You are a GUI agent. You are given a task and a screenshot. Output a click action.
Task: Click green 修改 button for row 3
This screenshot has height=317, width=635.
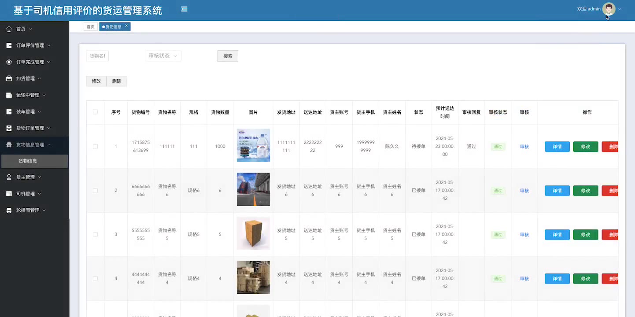pos(586,235)
